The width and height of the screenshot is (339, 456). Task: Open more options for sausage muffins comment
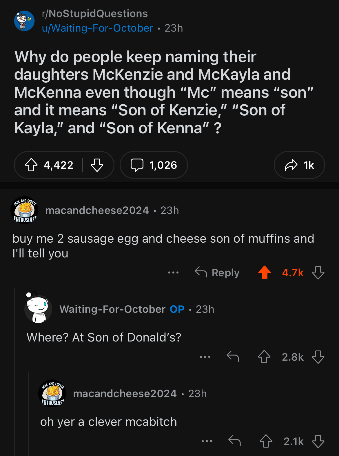coord(173,272)
